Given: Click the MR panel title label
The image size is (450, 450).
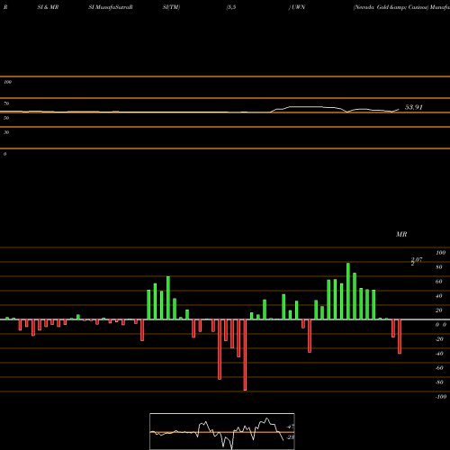Looking at the screenshot, I should [x=401, y=234].
